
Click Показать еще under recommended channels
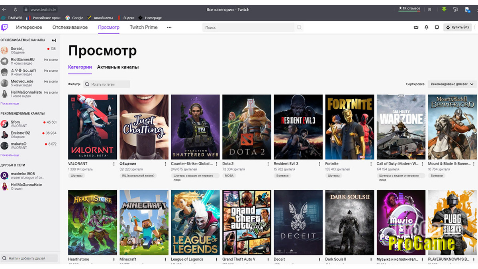tap(10, 155)
